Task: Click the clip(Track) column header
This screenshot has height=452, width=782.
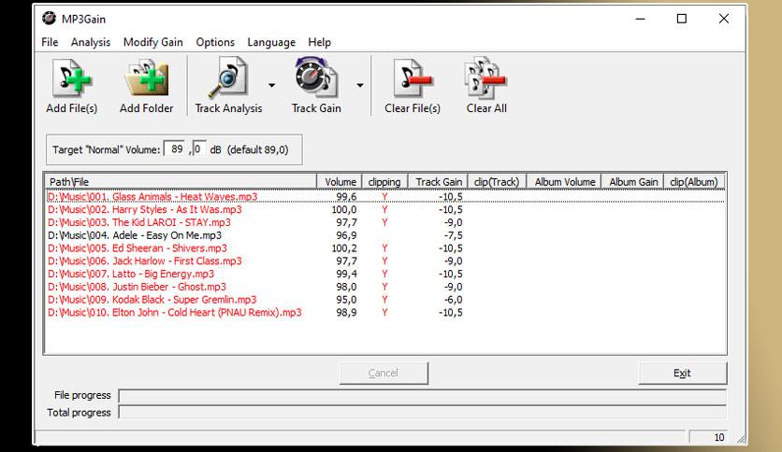Action: click(497, 182)
